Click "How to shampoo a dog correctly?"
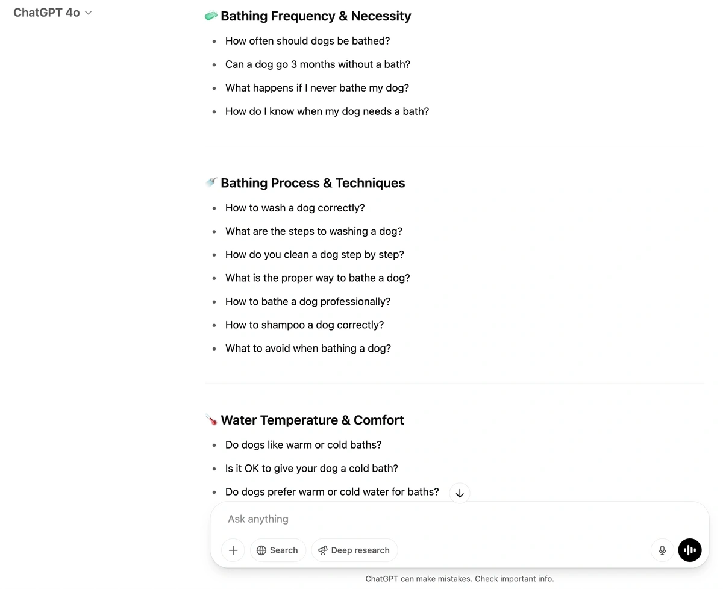723x589 pixels. pyautogui.click(x=304, y=325)
